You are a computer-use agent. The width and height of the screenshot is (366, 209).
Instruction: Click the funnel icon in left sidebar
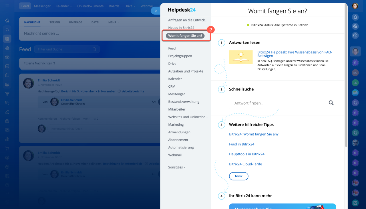pos(7,94)
